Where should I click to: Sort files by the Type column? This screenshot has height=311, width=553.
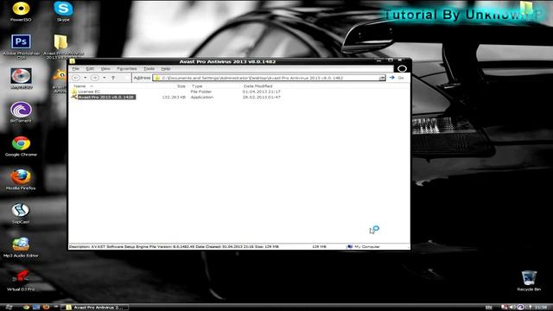point(197,86)
